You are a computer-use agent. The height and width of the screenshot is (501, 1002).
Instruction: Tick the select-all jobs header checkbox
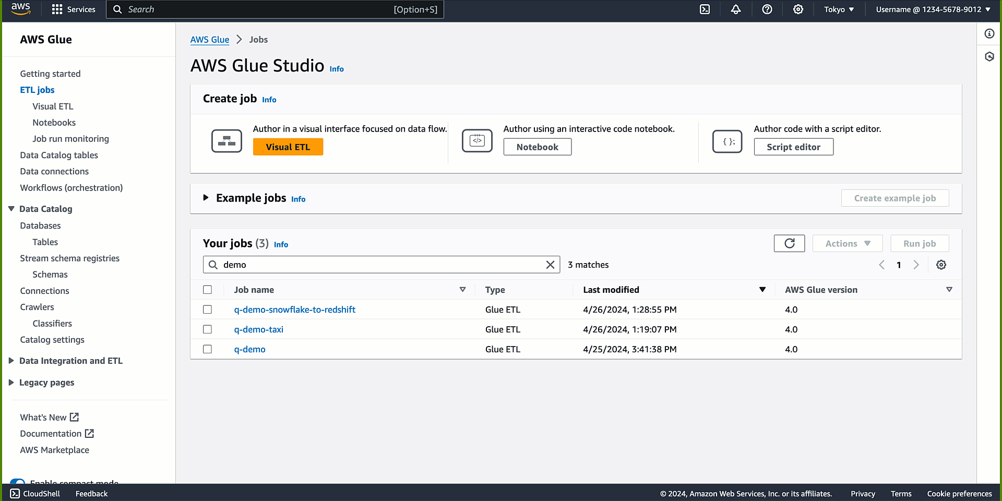tap(208, 290)
